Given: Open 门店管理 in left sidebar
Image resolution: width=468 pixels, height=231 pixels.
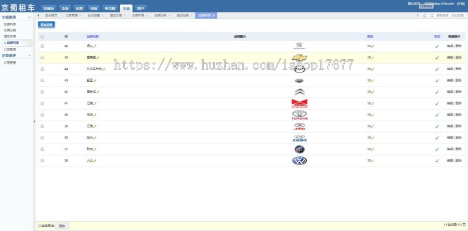Looking at the screenshot, I should 10,49.
